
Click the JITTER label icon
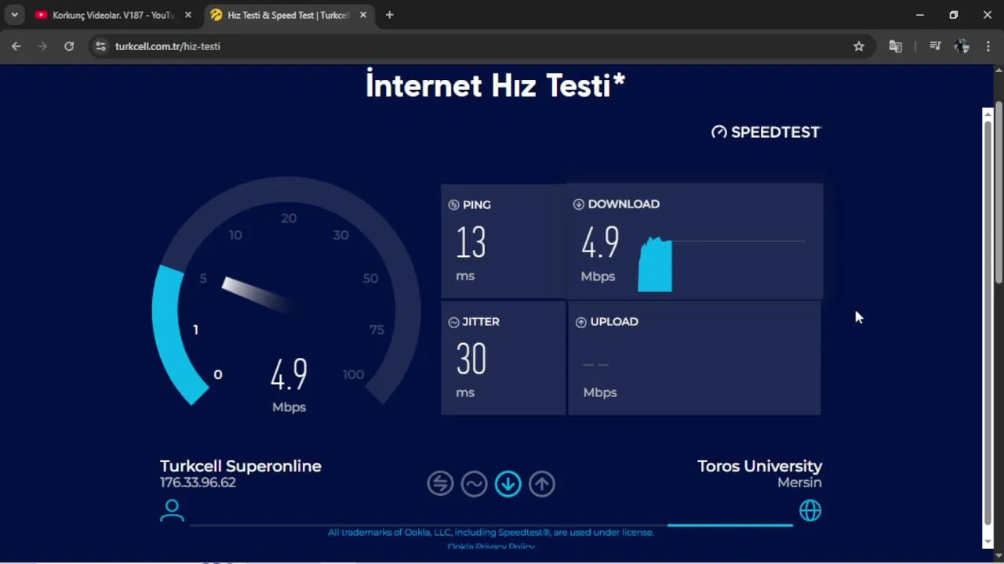click(453, 322)
